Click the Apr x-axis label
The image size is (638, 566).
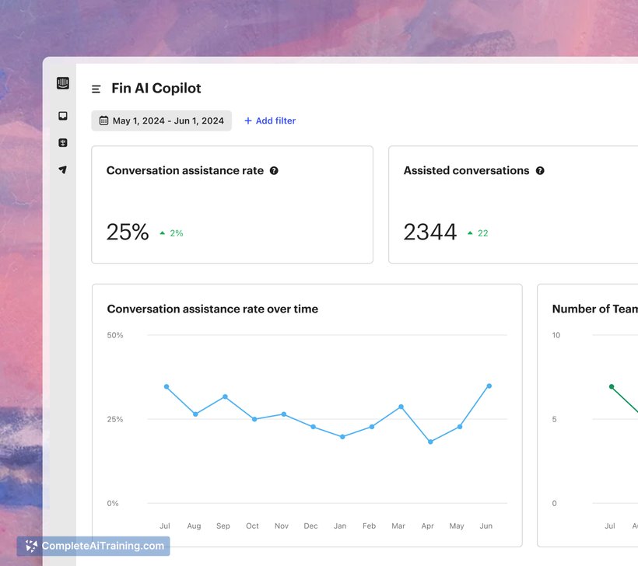coord(428,526)
